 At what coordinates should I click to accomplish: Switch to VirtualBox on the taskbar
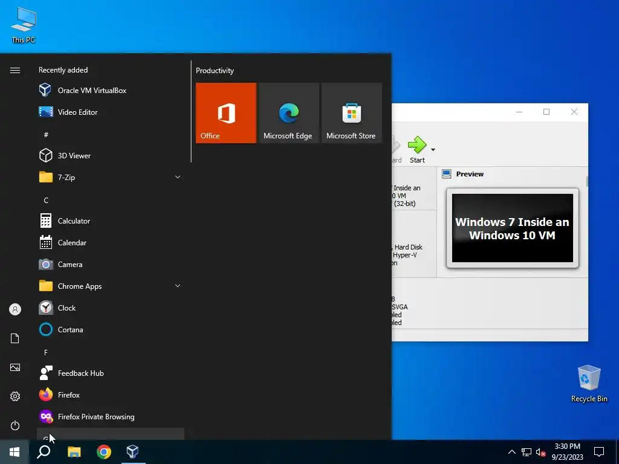[x=132, y=452]
